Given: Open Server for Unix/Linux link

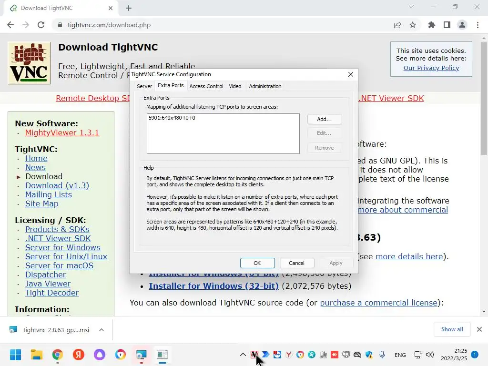Looking at the screenshot, I should point(66,256).
